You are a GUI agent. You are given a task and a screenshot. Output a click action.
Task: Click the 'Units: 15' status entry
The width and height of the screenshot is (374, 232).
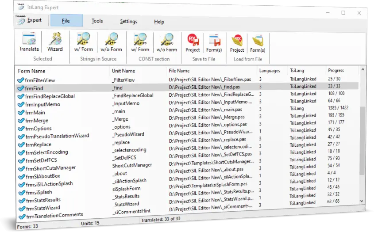(90, 223)
